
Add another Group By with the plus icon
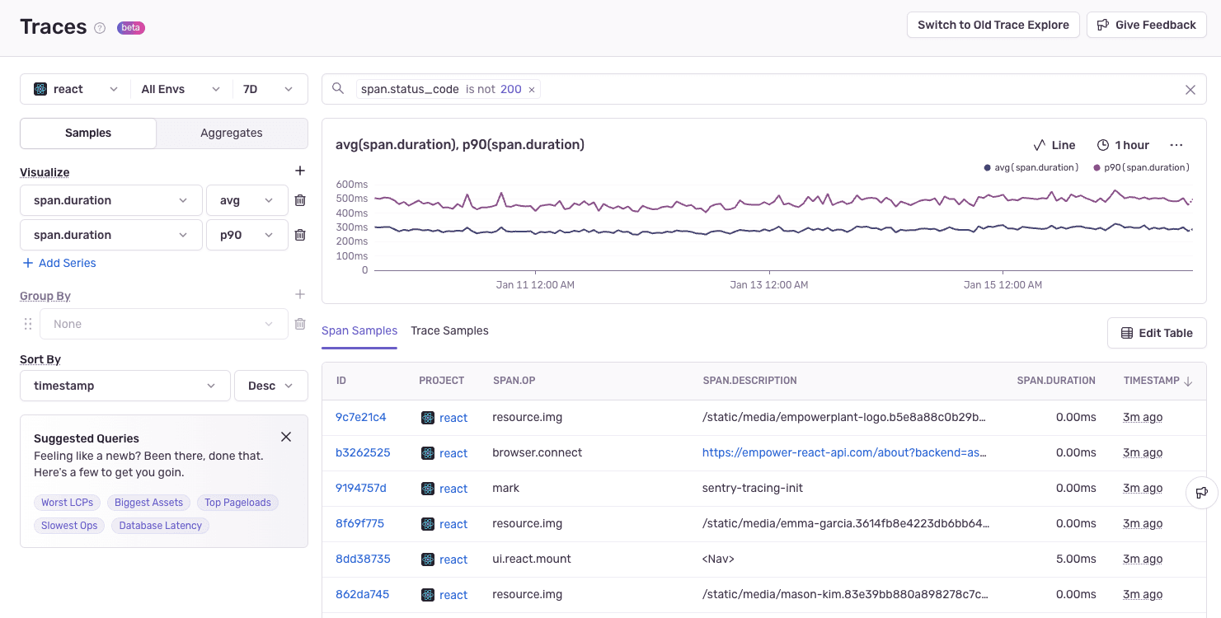point(299,294)
